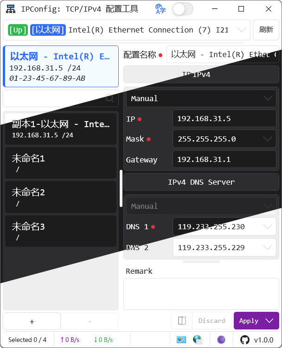Click the purple orb icon in status bar
The image size is (282, 348).
pyautogui.click(x=221, y=340)
